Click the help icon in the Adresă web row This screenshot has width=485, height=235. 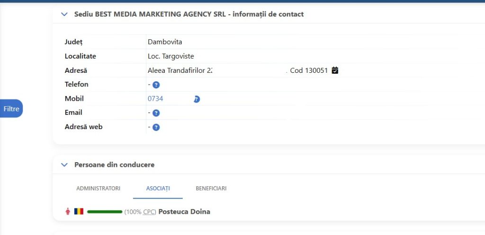156,127
